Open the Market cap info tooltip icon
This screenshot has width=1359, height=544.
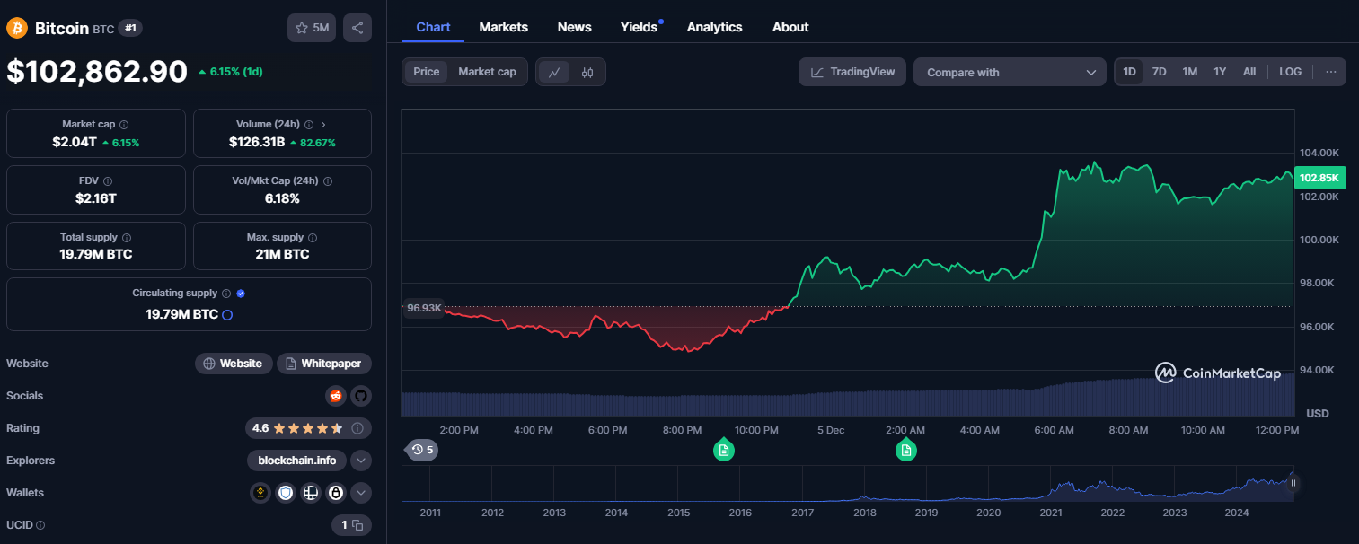tap(124, 125)
